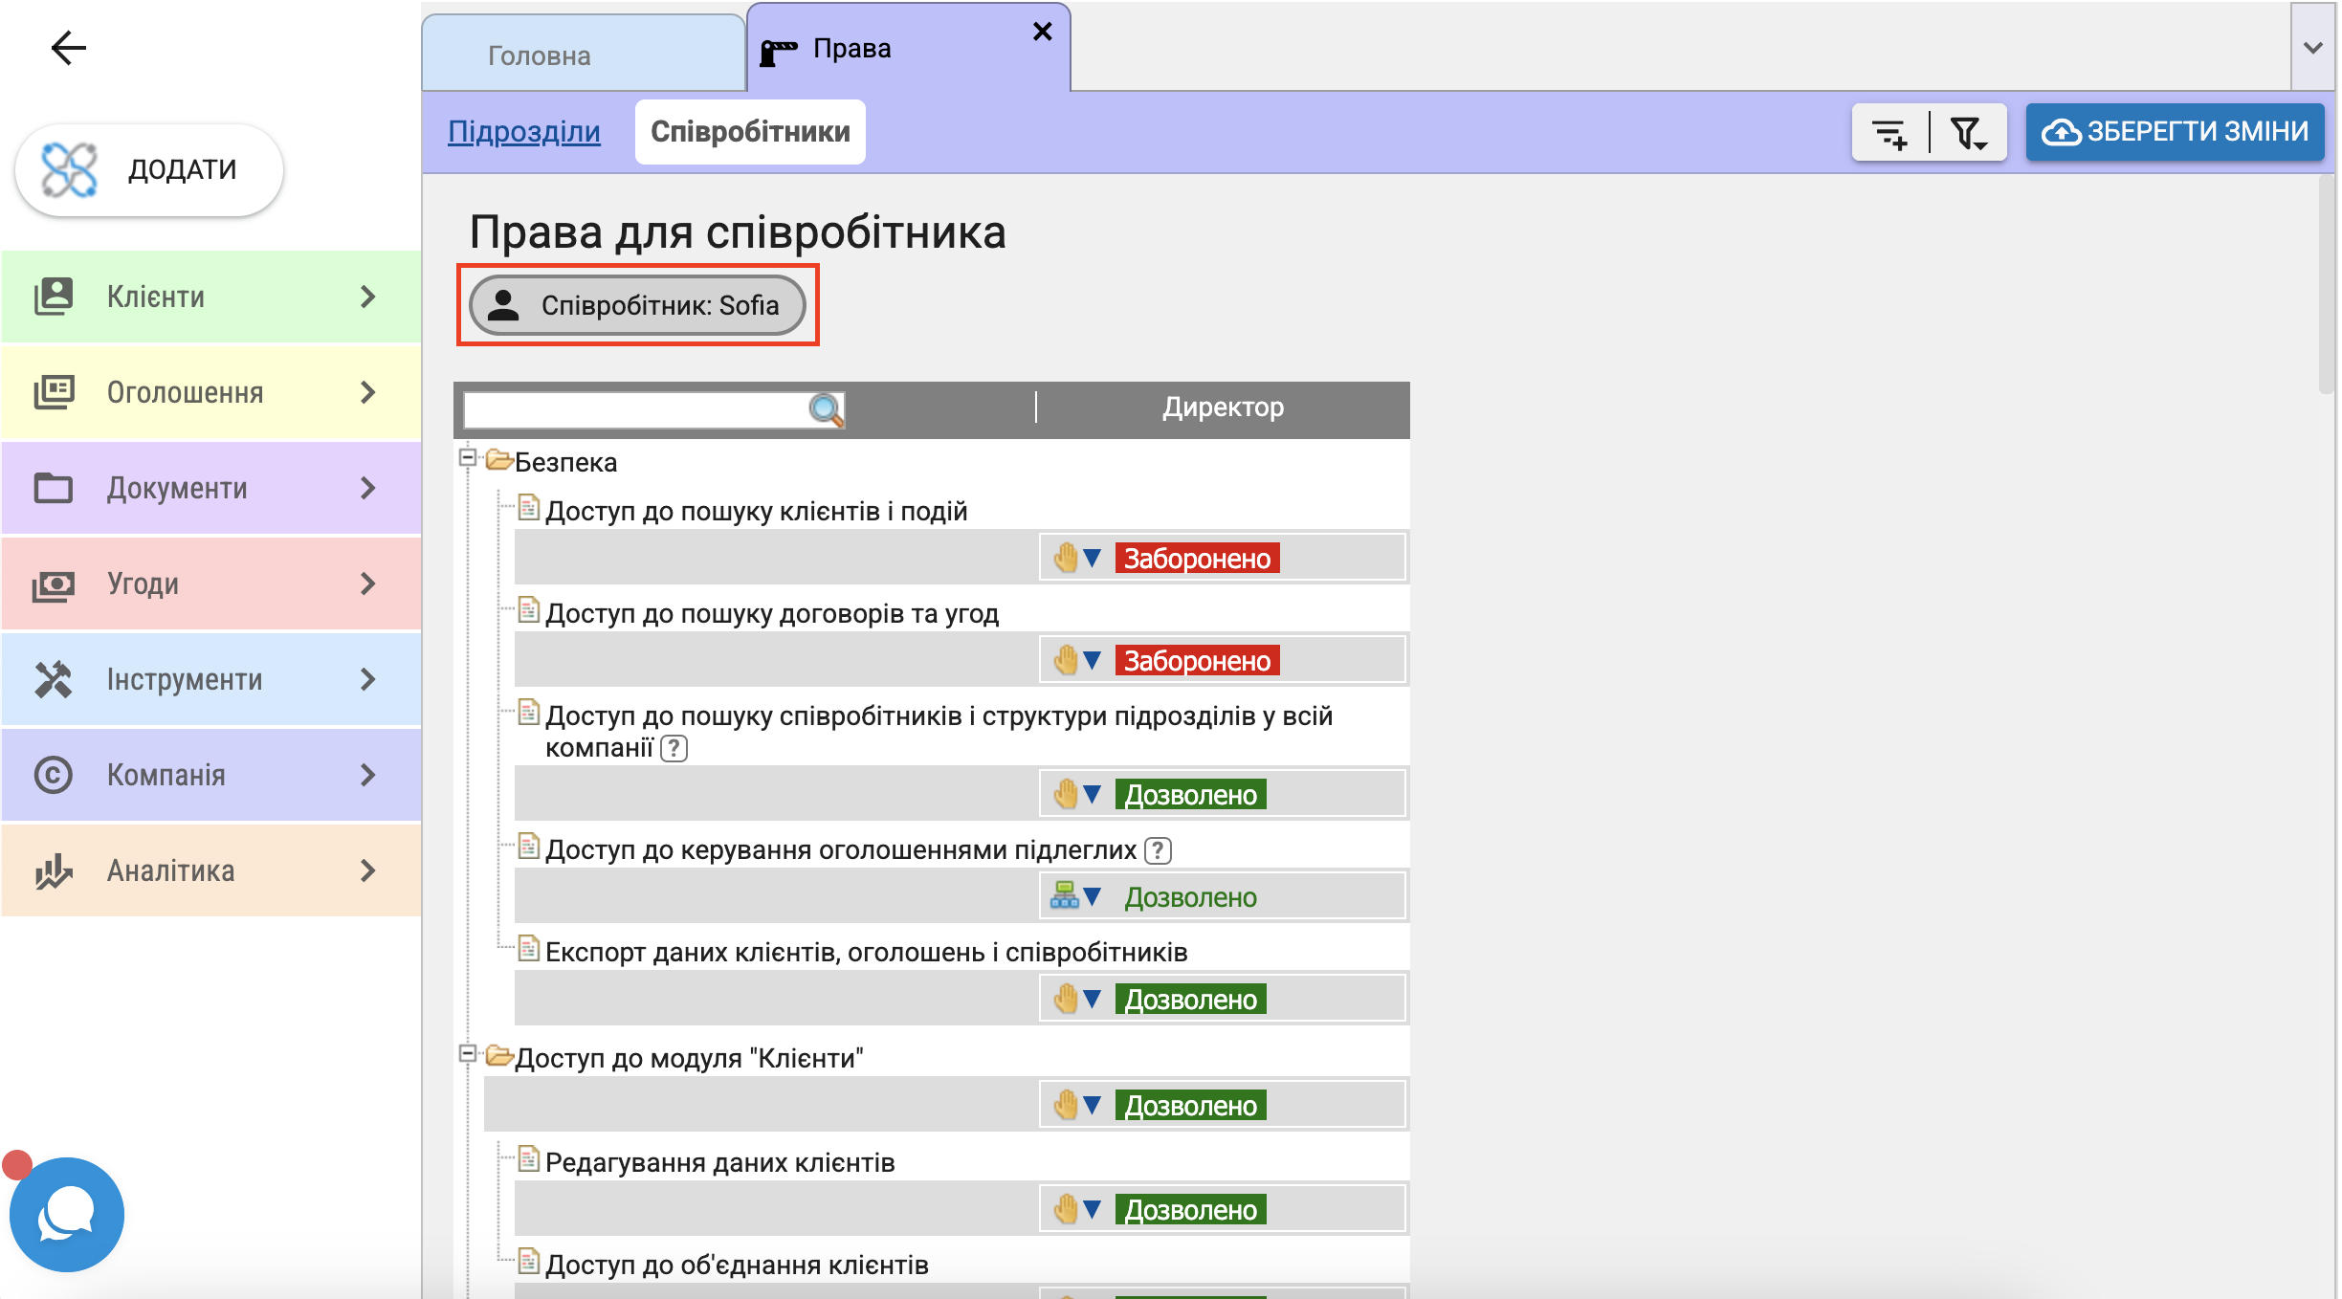
Task: Click the add-filter list icon
Action: 1890,133
